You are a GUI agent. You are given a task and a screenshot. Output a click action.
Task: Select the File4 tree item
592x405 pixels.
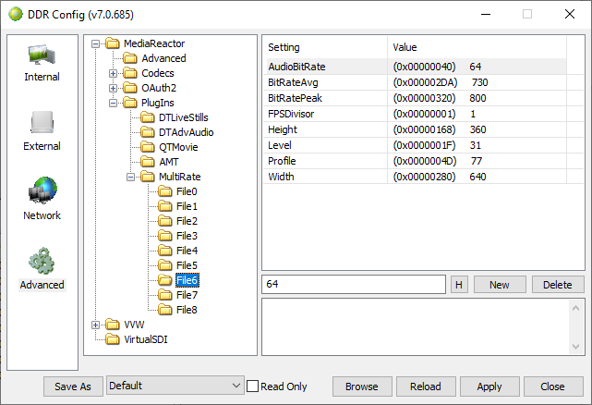187,251
